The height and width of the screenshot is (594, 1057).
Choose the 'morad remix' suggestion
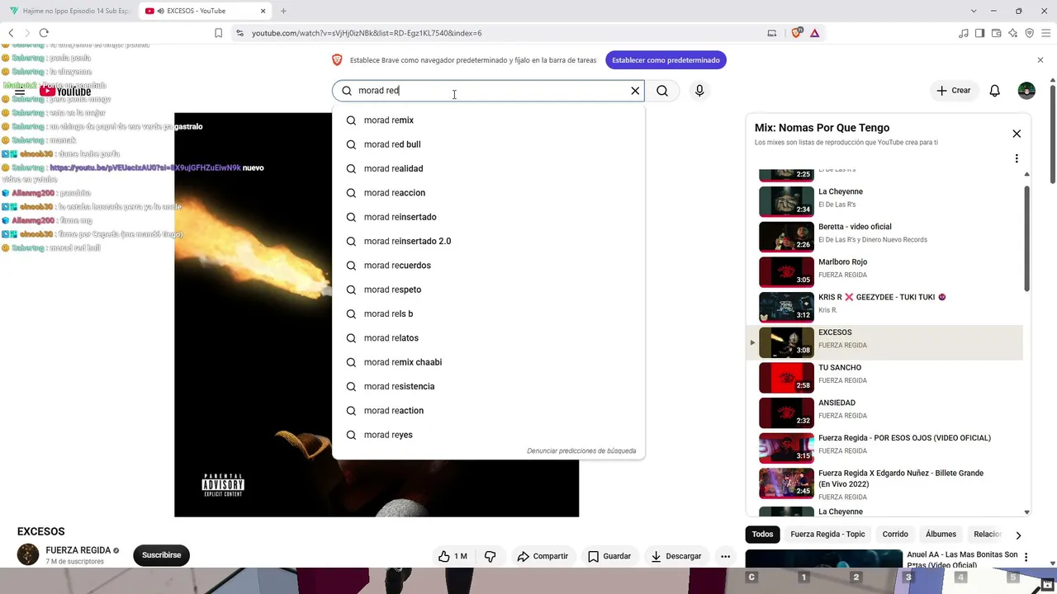pos(488,120)
